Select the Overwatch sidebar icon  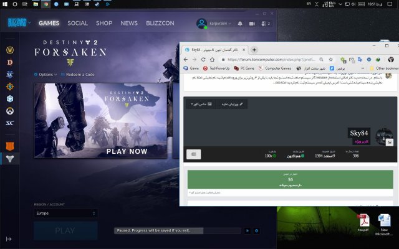tap(10, 111)
